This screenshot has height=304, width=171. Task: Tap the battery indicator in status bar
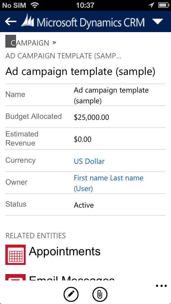tap(163, 5)
